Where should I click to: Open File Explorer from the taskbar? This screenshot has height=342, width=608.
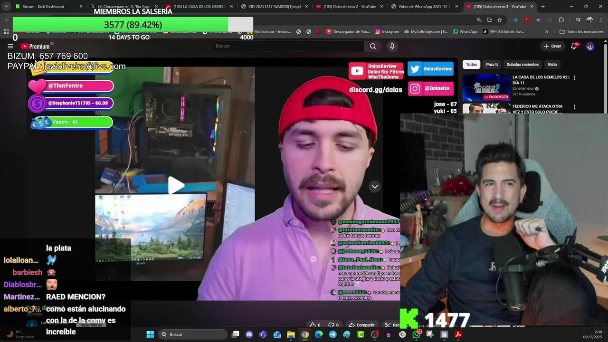291,334
